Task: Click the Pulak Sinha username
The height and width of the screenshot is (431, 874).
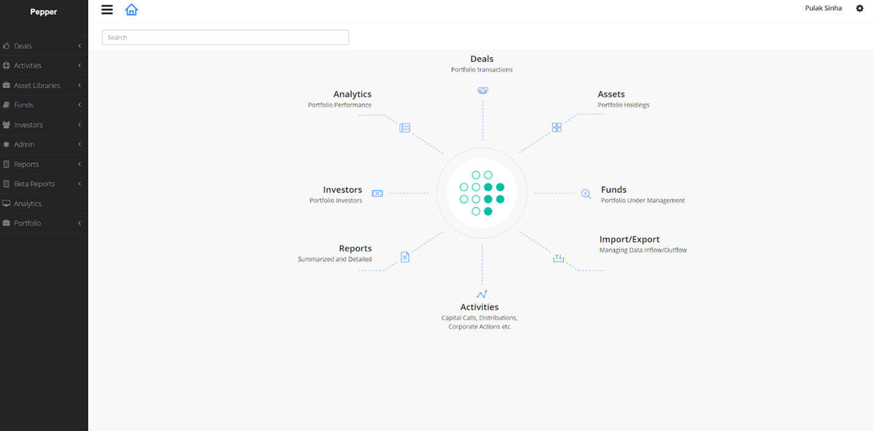Action: click(x=823, y=8)
